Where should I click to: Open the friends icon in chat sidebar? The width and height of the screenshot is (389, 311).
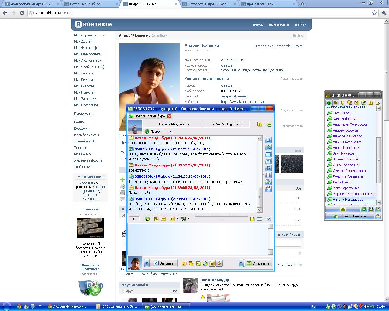(268, 147)
